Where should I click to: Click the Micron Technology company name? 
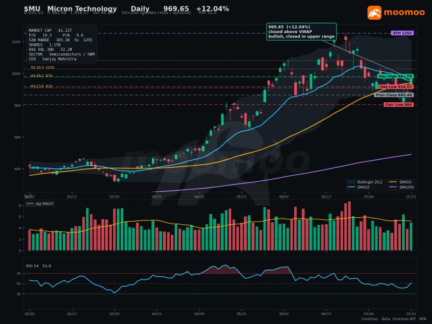pos(82,9)
